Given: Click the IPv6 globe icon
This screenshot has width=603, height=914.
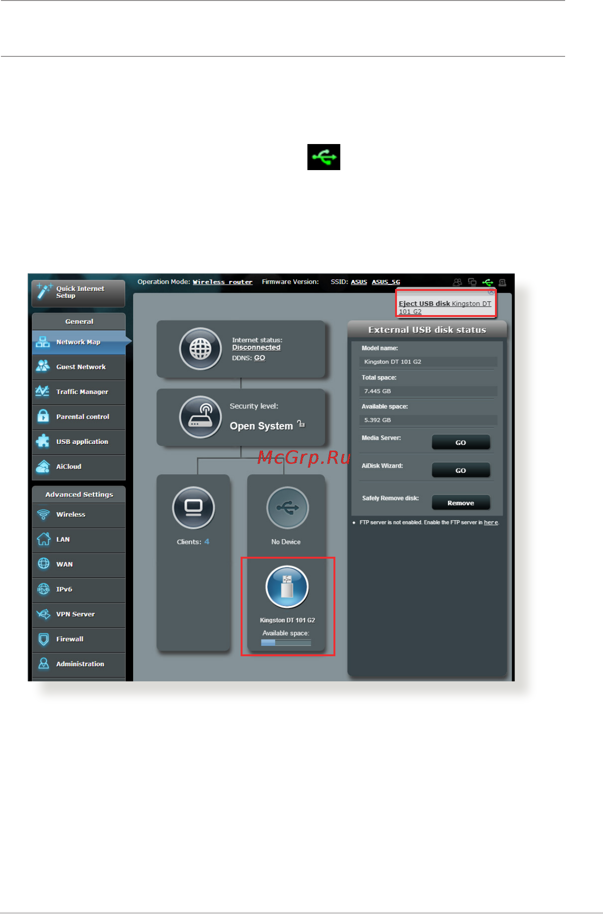Looking at the screenshot, I should coord(44,589).
